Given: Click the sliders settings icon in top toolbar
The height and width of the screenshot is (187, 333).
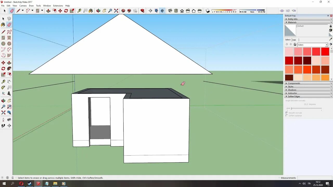Looking at the screenshot, I should click(288, 11).
